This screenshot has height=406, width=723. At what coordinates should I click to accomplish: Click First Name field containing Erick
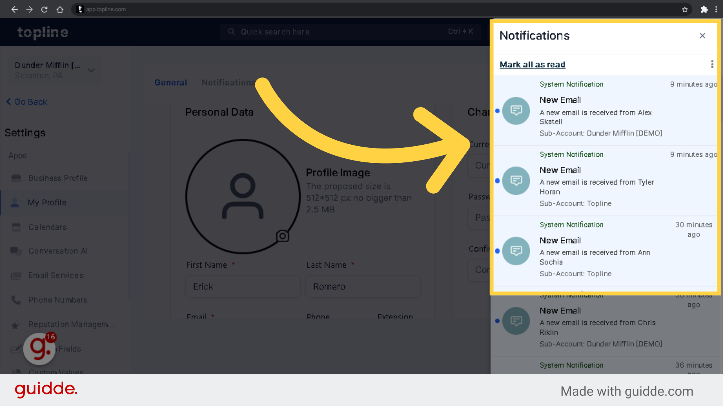[x=243, y=287]
